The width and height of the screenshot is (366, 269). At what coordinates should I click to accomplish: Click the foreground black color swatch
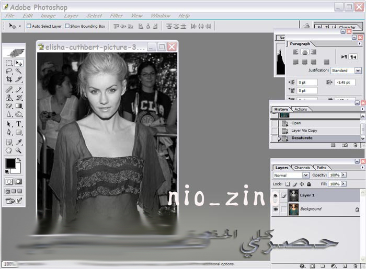[10, 163]
